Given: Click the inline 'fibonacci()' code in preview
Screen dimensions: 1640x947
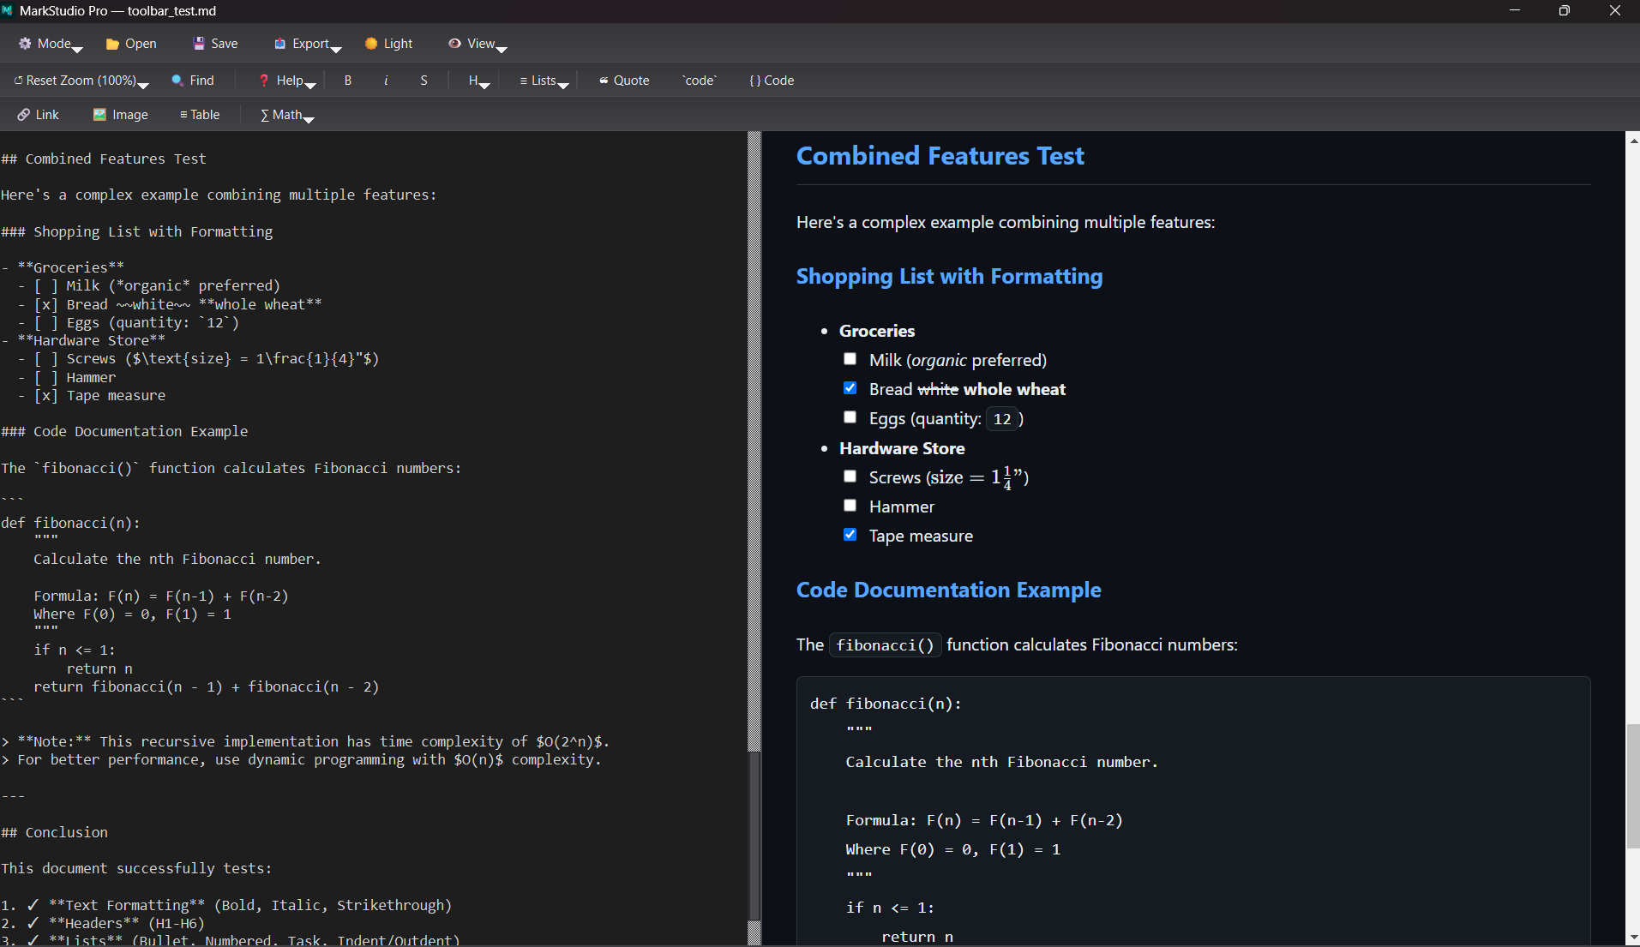Looking at the screenshot, I should pyautogui.click(x=886, y=645).
